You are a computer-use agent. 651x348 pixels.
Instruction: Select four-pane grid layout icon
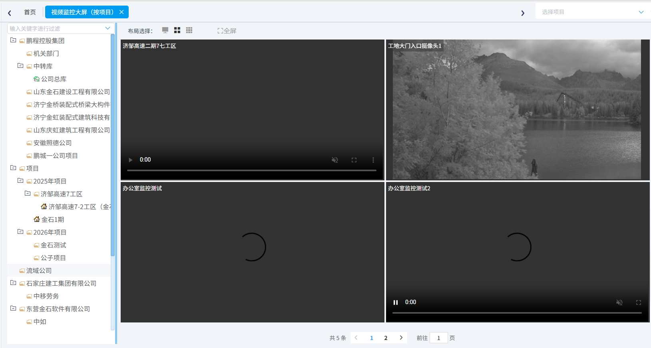177,30
